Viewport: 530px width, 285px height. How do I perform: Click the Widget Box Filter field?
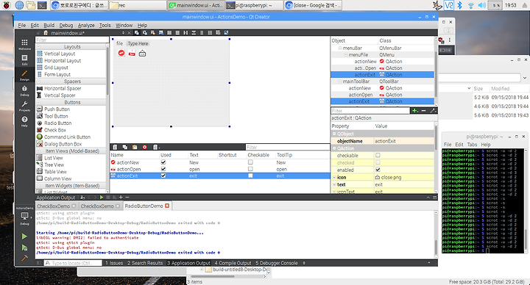pos(72,40)
